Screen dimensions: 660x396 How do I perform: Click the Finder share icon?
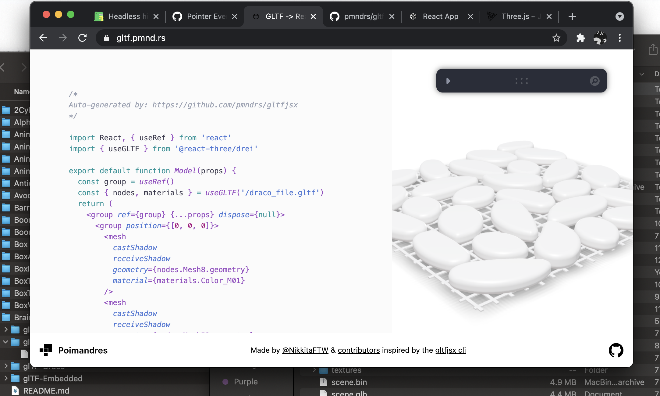(x=653, y=49)
